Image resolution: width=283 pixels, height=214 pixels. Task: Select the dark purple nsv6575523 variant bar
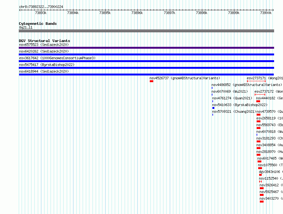(146, 48)
